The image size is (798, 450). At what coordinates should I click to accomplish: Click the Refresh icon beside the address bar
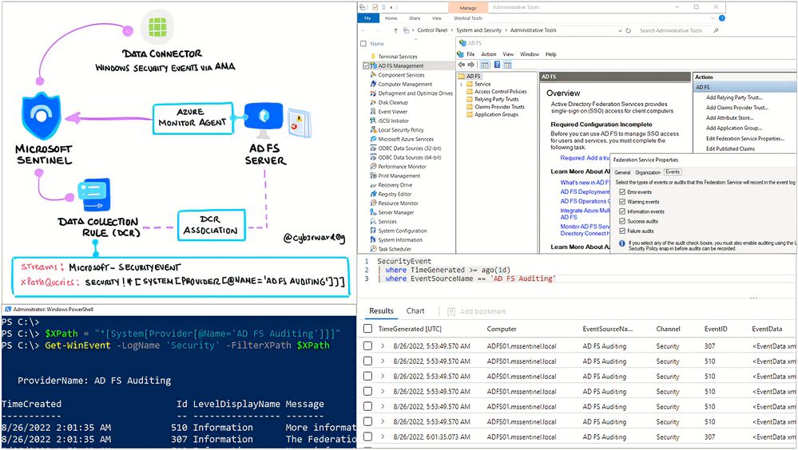[x=629, y=30]
